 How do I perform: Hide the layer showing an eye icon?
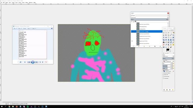pyautogui.click(x=132, y=41)
